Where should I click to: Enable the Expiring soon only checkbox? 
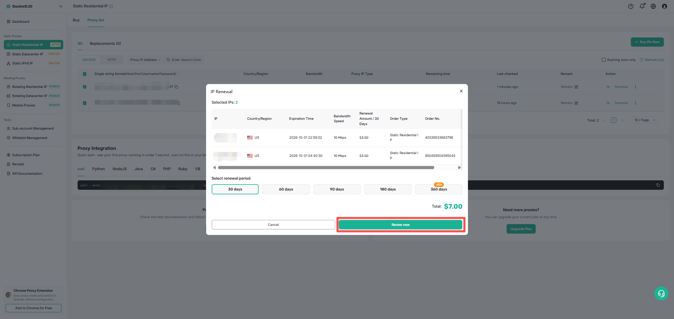tap(604, 60)
